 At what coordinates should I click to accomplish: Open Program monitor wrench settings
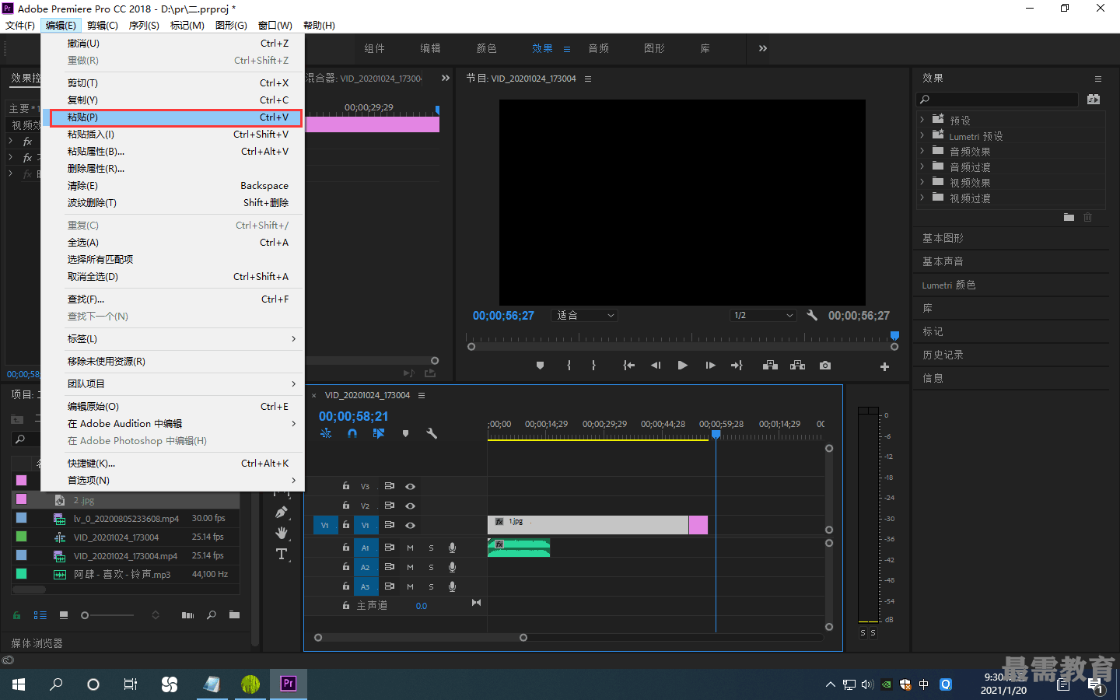click(x=812, y=315)
